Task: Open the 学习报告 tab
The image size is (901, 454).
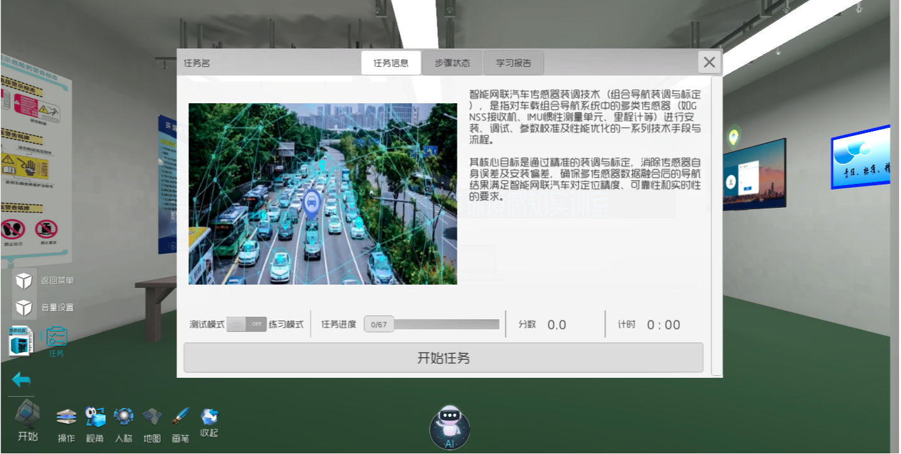Action: click(x=513, y=63)
